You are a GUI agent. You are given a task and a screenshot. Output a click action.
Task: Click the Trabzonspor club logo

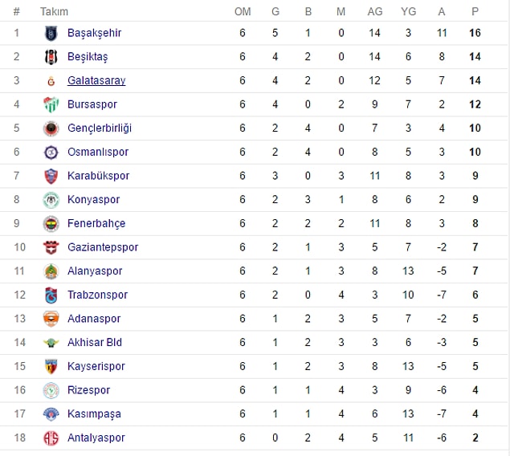click(51, 295)
